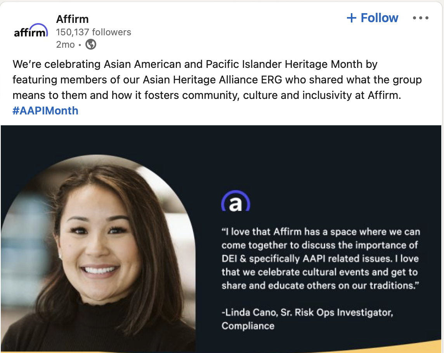The image size is (444, 353).
Task: Click the "2mo" post timestamp
Action: 65,45
